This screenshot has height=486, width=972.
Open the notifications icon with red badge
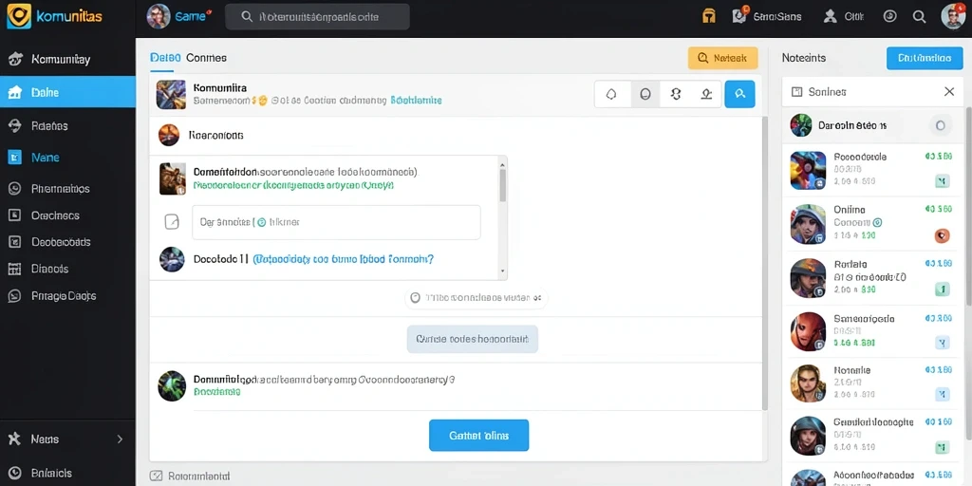(739, 16)
